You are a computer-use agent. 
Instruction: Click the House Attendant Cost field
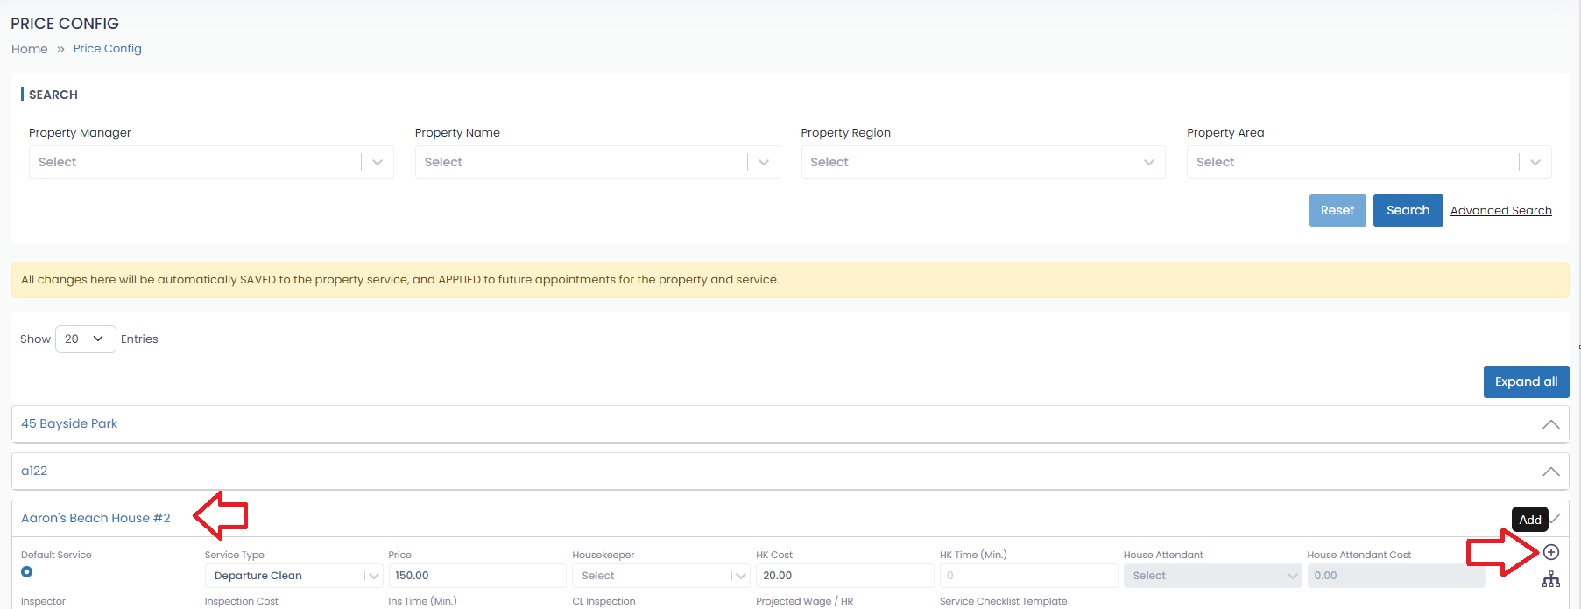tap(1396, 576)
